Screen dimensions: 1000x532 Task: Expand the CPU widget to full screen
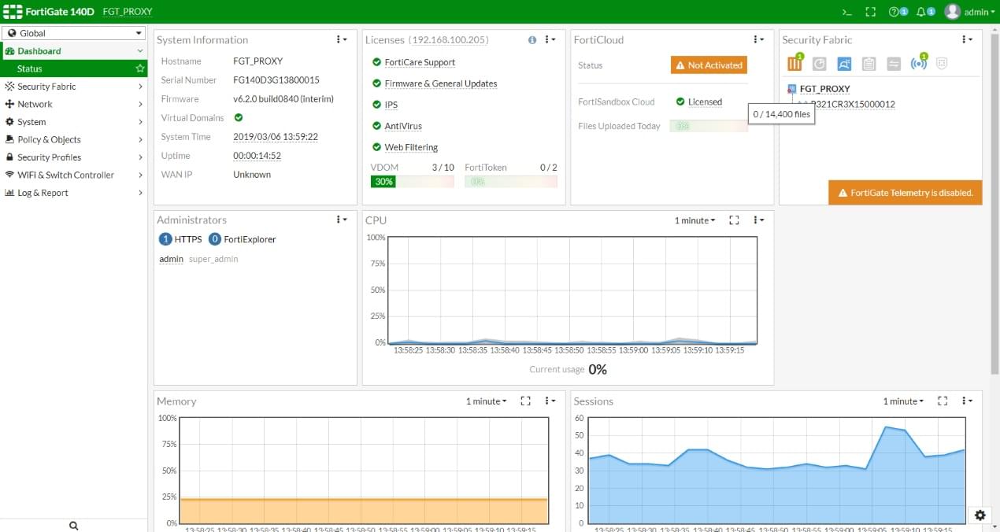point(734,220)
